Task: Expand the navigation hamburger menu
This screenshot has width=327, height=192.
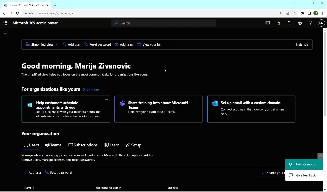Action: coord(5,33)
